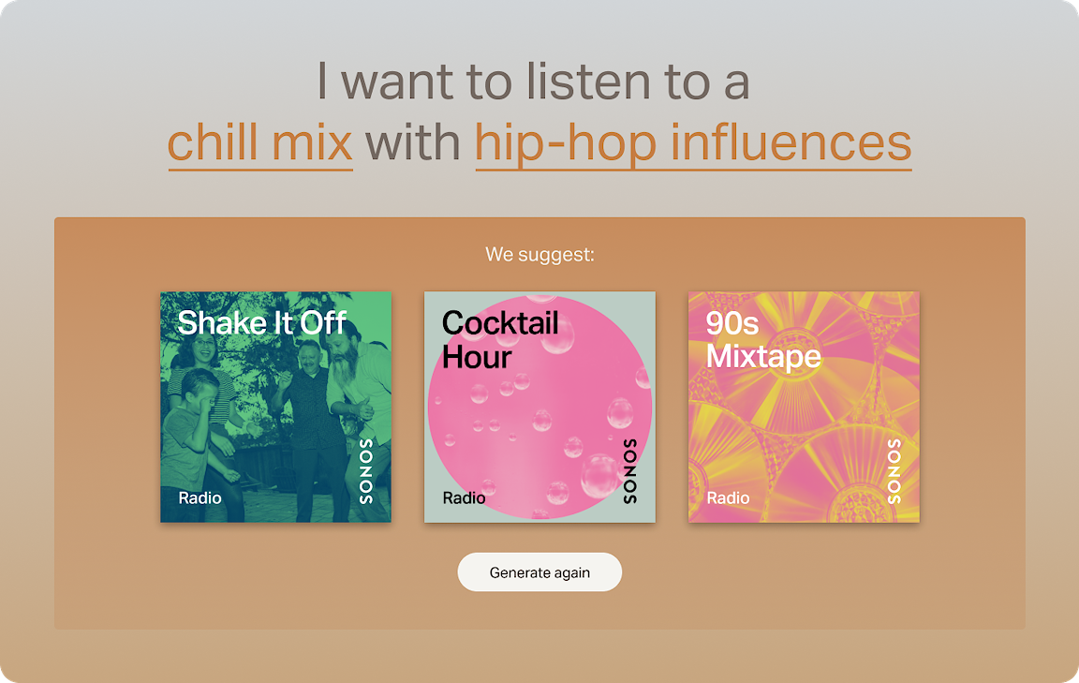This screenshot has height=683, width=1079.
Task: Click the Radio label on Cocktail Hour
Action: pyautogui.click(x=465, y=497)
